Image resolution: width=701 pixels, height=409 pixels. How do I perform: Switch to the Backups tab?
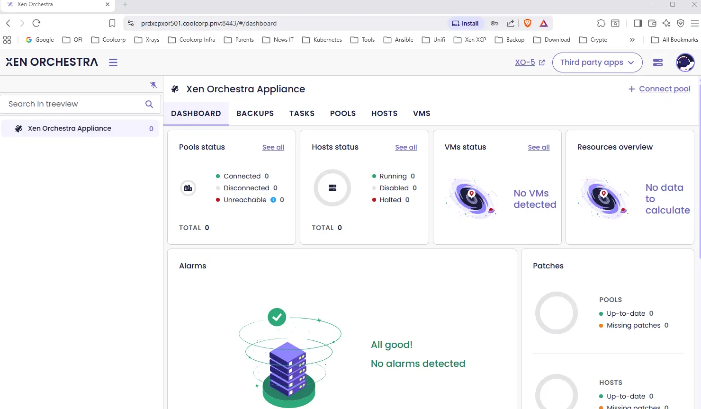click(x=255, y=114)
